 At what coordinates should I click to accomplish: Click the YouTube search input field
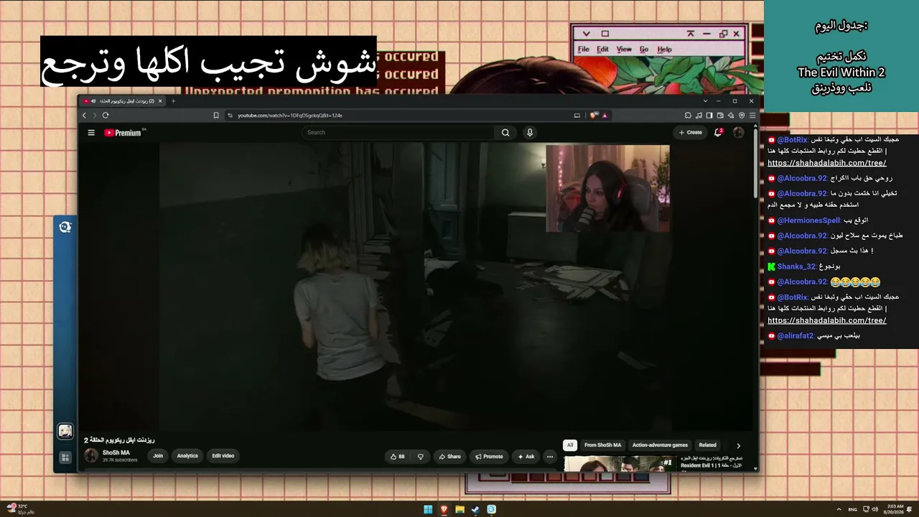click(398, 133)
